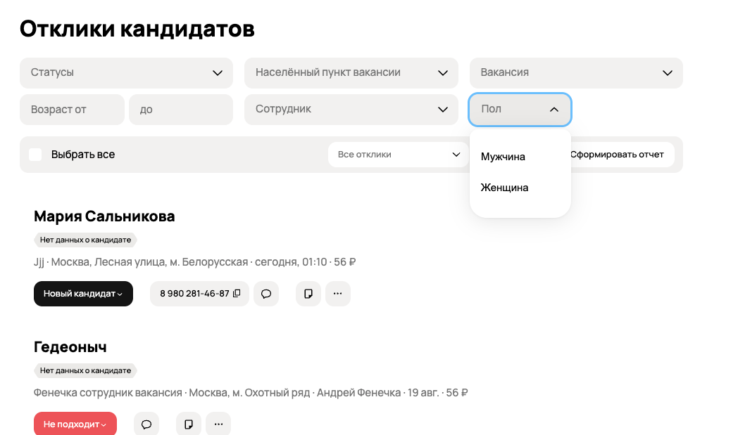Show three-dot menu for Гедеоныч
Screen dimensions: 738x435
point(218,424)
